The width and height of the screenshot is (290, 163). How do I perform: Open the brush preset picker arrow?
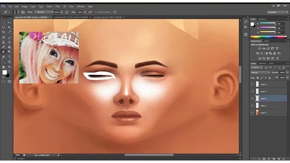[18, 12]
